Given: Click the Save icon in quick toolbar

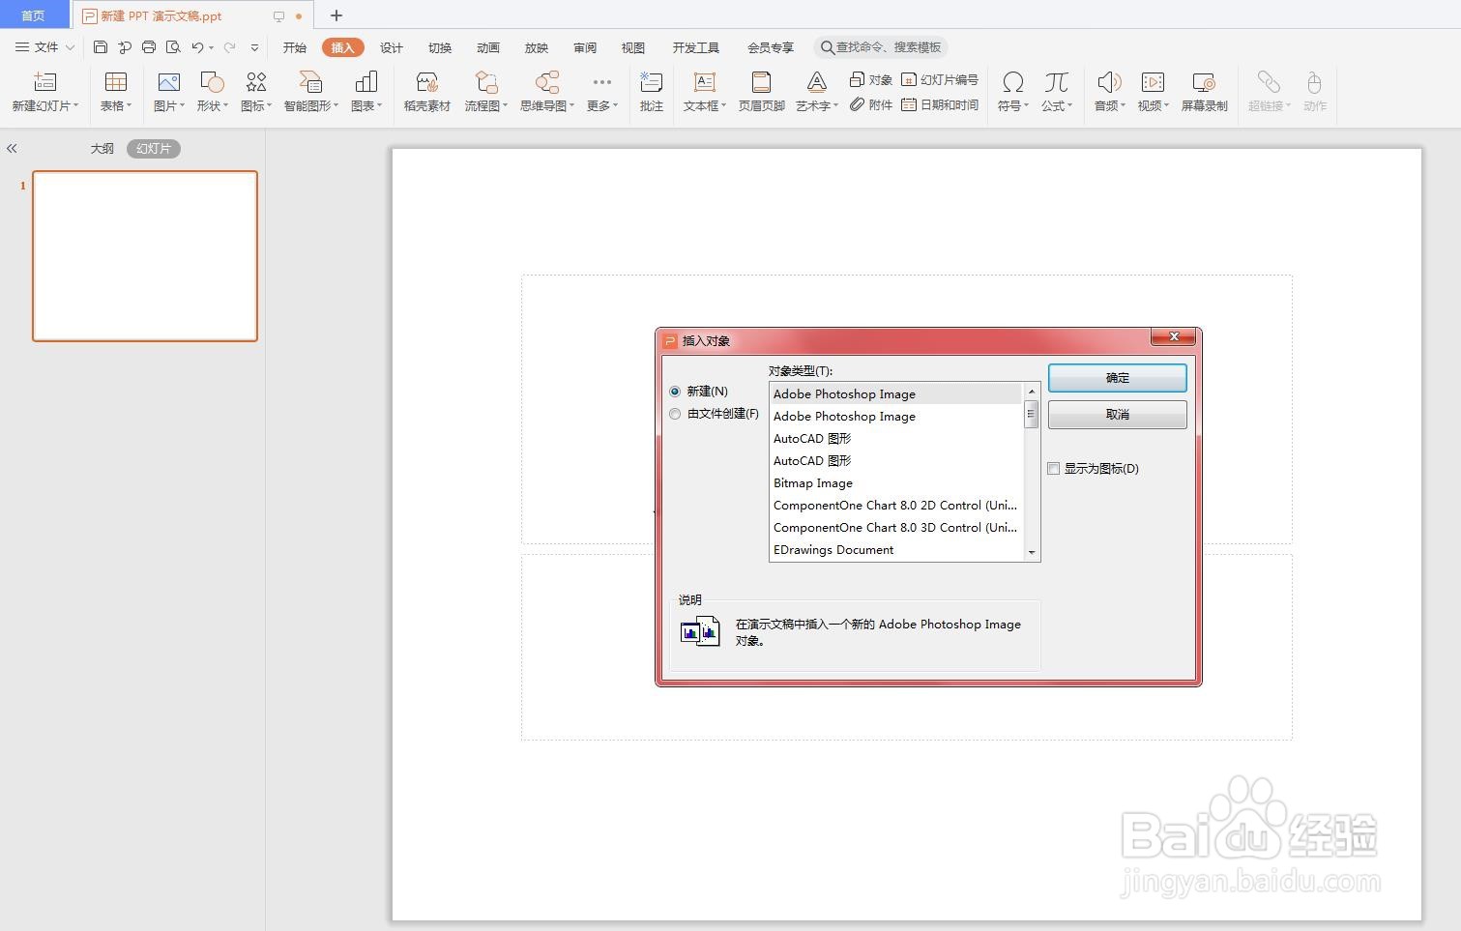Looking at the screenshot, I should (x=101, y=46).
